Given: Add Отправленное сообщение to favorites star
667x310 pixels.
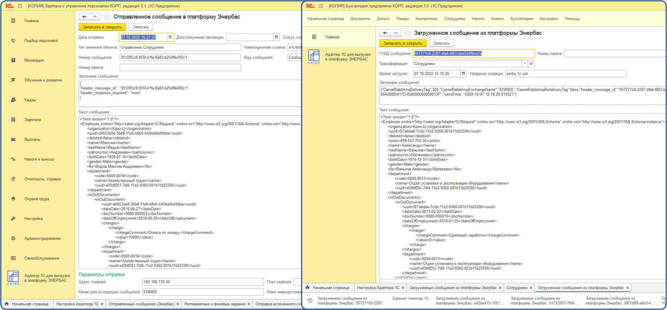Looking at the screenshot, I should (x=107, y=16).
